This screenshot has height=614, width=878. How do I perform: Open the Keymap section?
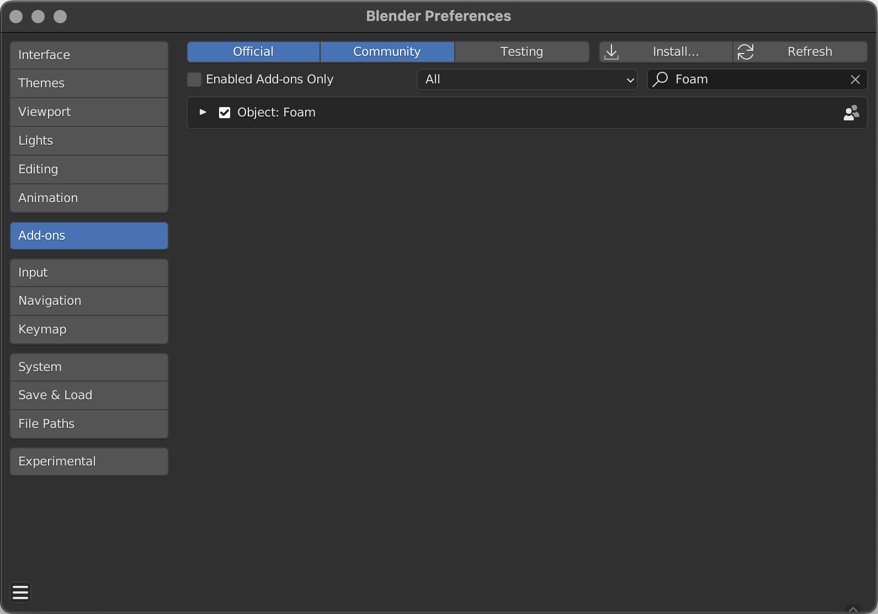point(89,330)
